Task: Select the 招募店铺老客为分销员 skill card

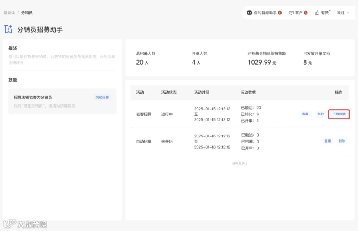Action: [x=62, y=101]
